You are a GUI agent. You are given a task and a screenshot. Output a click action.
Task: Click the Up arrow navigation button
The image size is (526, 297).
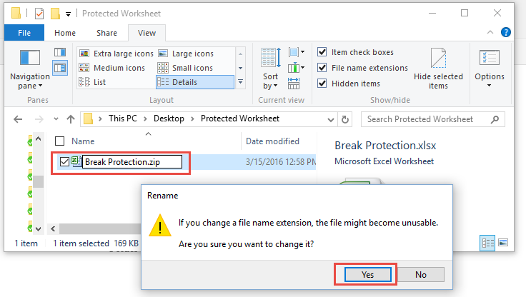pos(71,119)
